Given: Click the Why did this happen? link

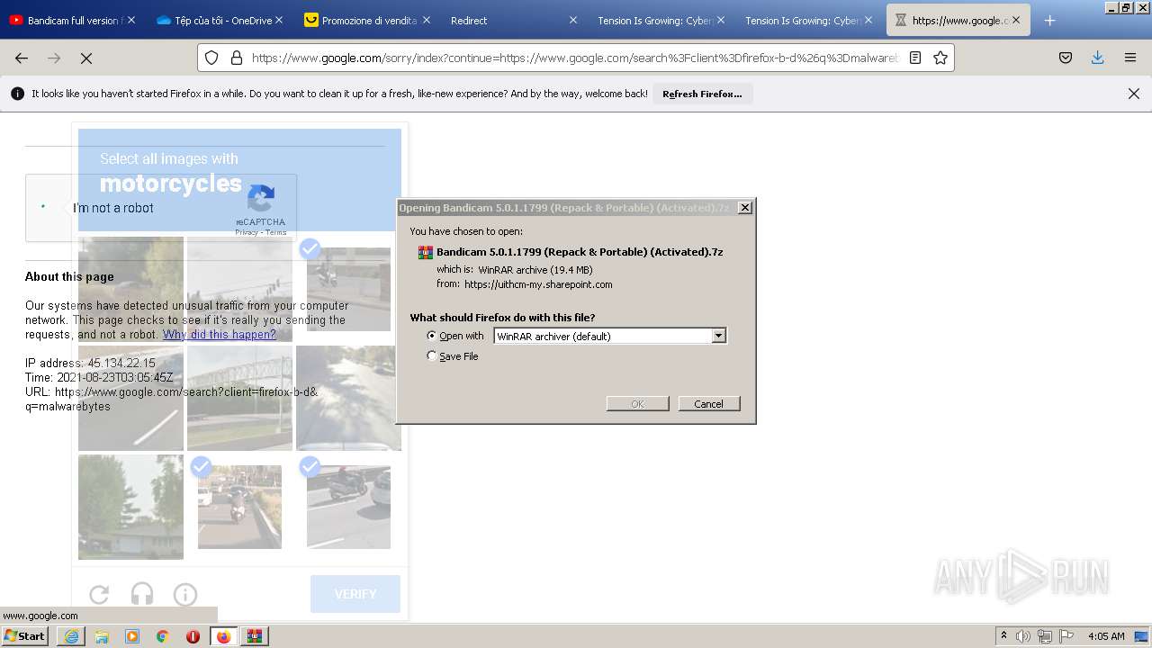Looking at the screenshot, I should click(x=220, y=334).
